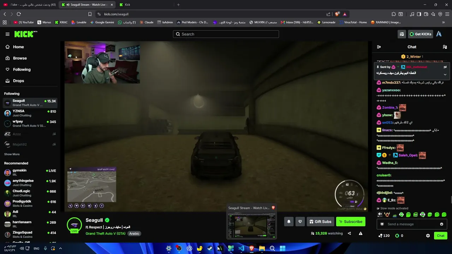Screen dimensions: 452x254
Task: Open the Brave Rewards triangle icon
Action: [x=345, y=14]
